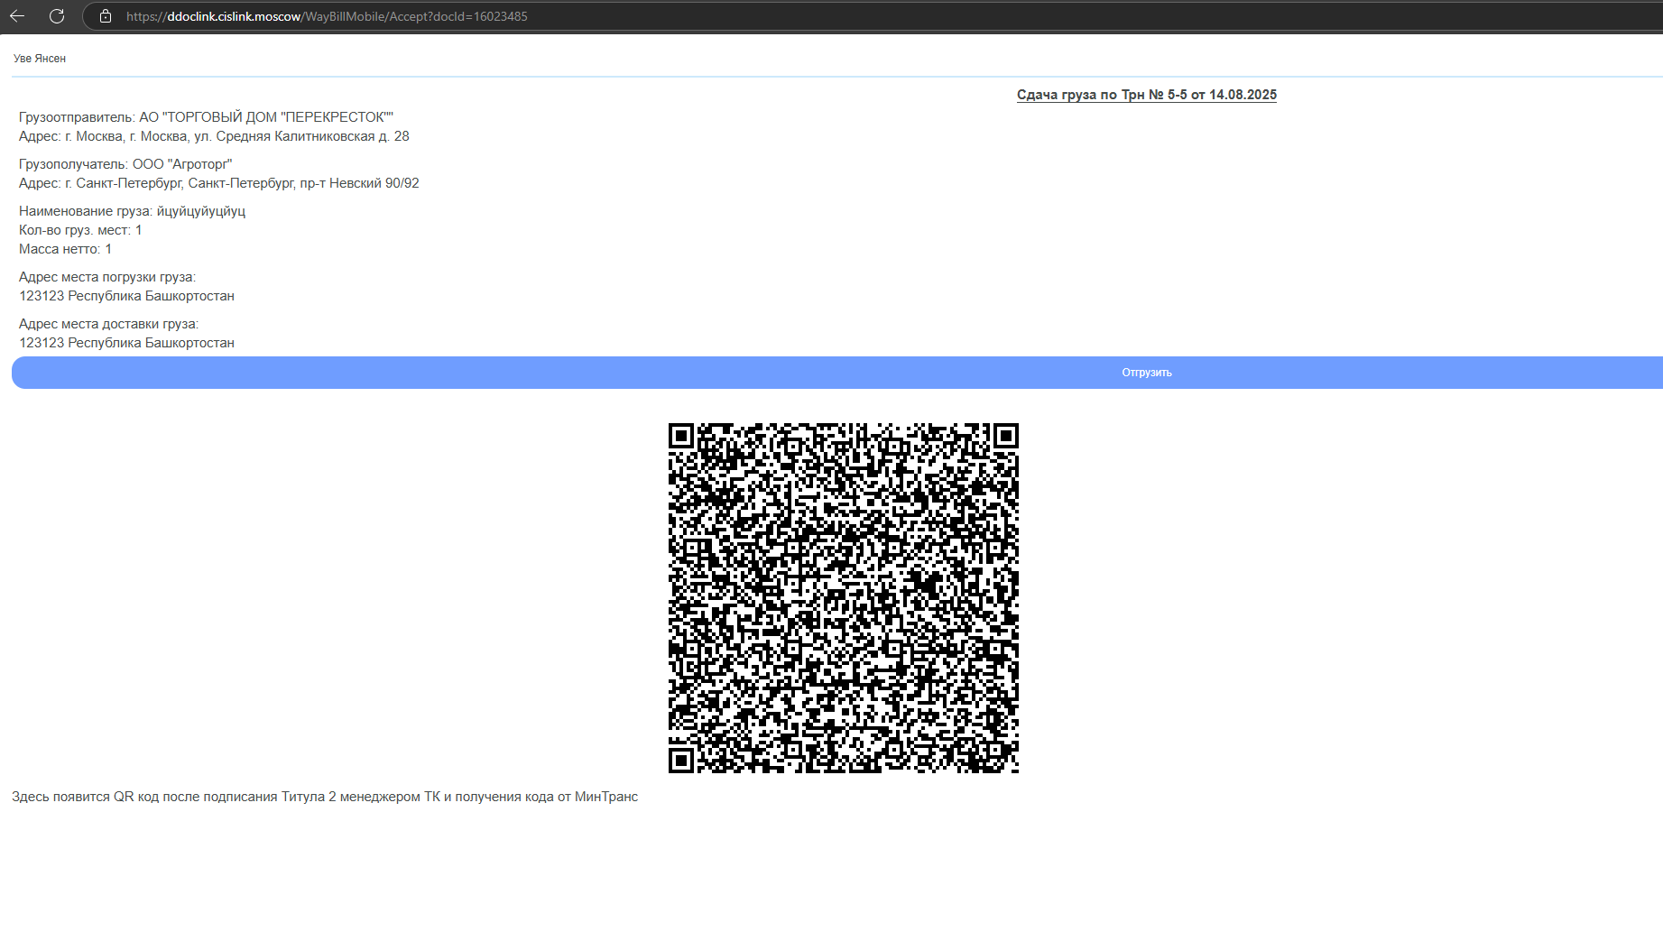The height and width of the screenshot is (932, 1663).
Task: Click the Адрес места погрузки груза label
Action: (107, 277)
